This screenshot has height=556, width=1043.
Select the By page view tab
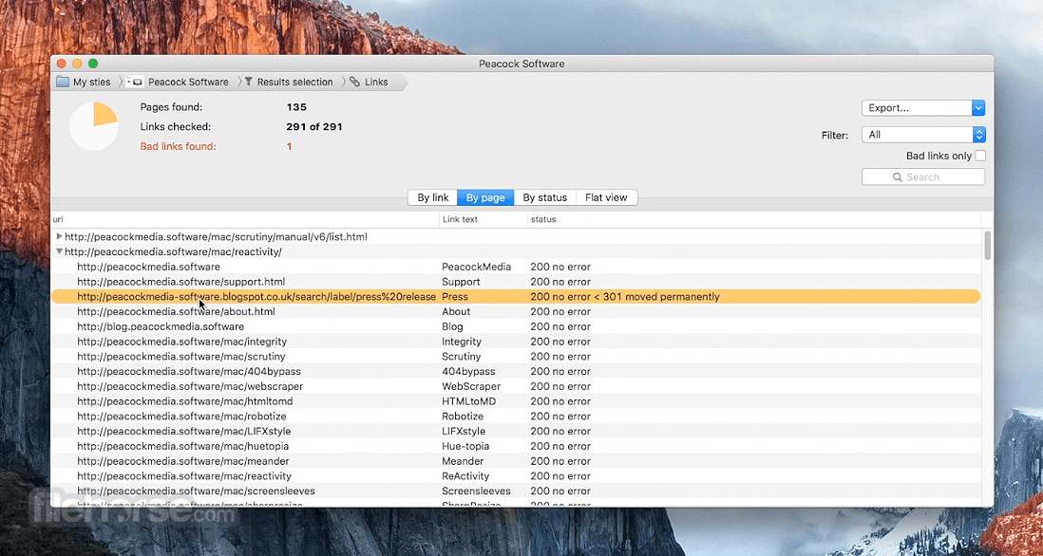tap(485, 197)
